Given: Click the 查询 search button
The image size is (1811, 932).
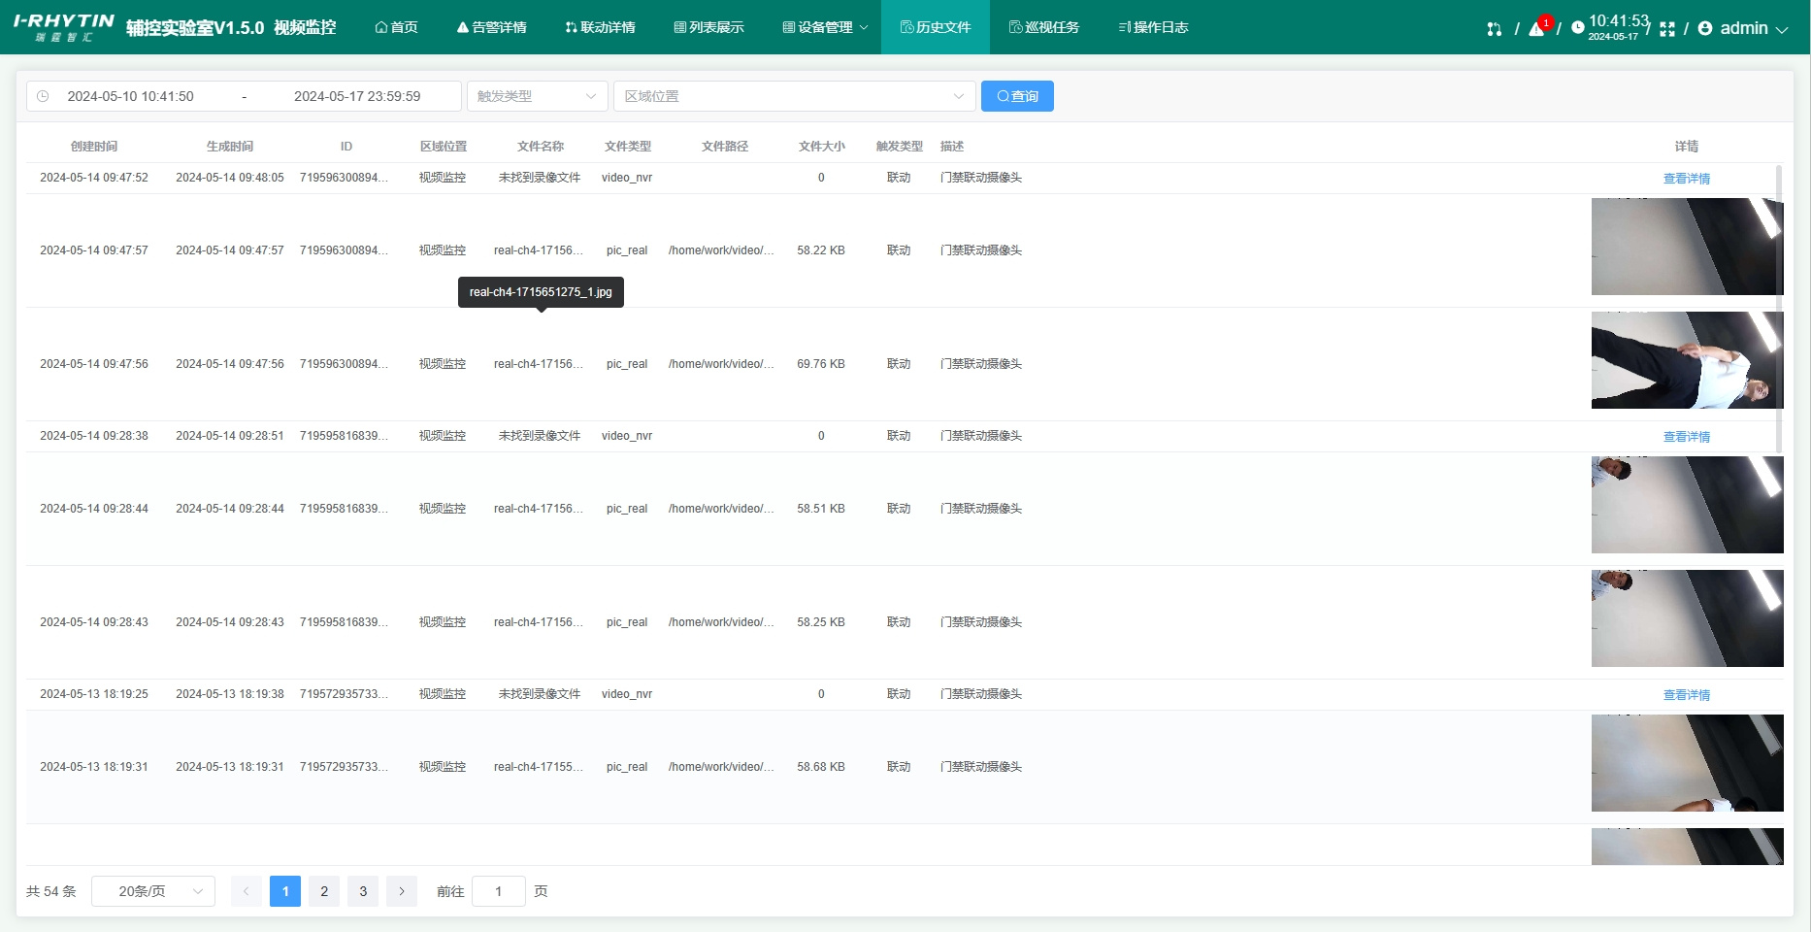Looking at the screenshot, I should tap(1017, 96).
